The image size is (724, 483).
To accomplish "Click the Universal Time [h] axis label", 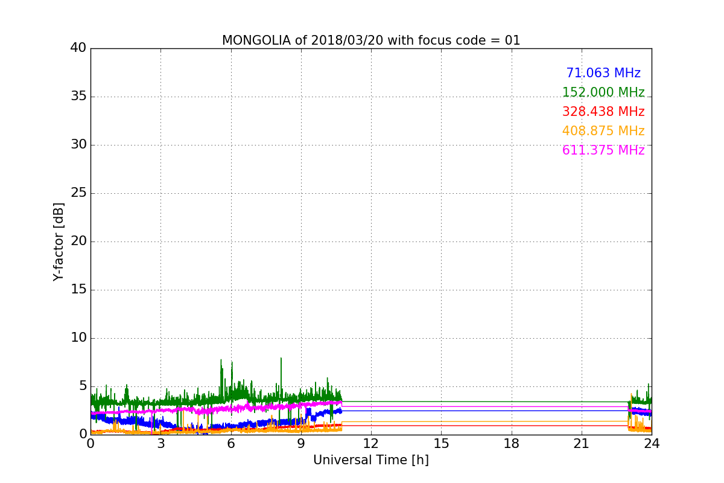I will [371, 460].
